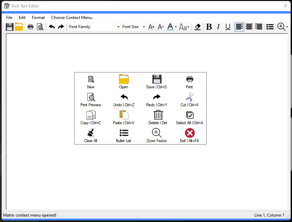292x222 pixels.
Task: Choose Save | Ctrl+S in context menu
Action: (x=156, y=82)
